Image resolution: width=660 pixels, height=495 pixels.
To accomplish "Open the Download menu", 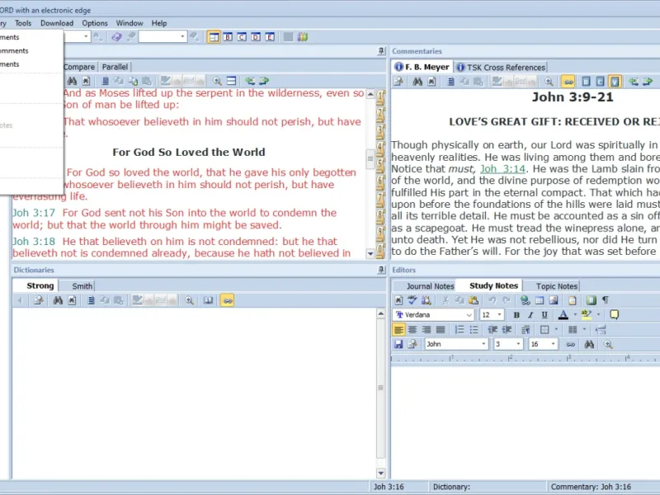I will 57,23.
